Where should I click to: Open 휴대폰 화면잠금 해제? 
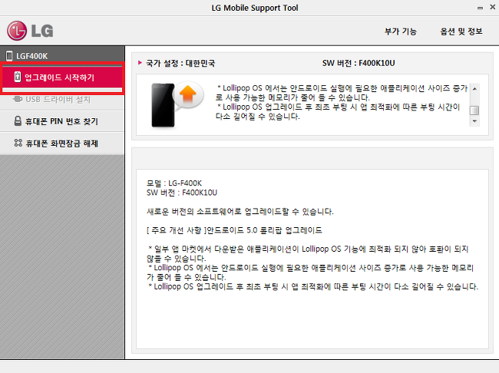(62, 144)
